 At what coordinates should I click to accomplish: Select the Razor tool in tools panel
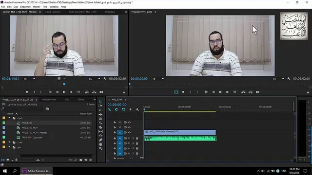tap(100, 127)
